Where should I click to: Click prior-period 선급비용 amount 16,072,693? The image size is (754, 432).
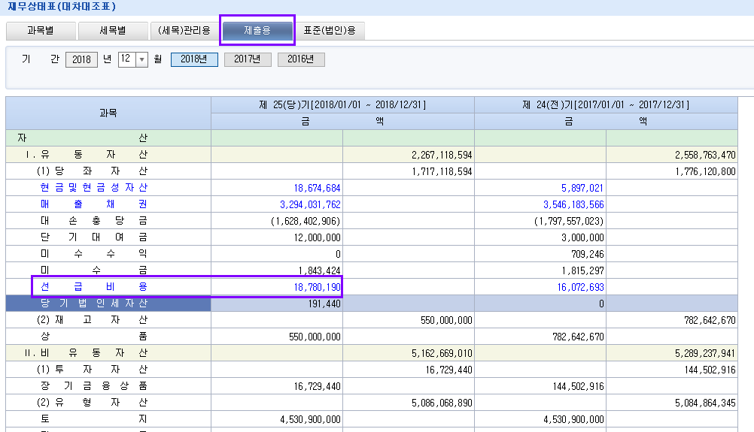pyautogui.click(x=573, y=287)
